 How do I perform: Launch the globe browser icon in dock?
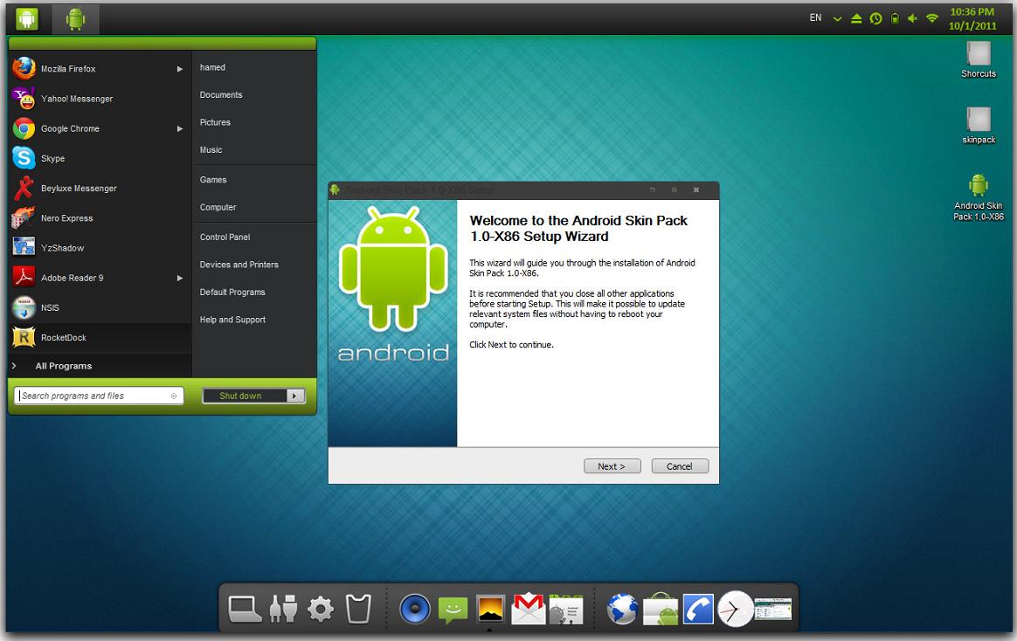pos(622,609)
